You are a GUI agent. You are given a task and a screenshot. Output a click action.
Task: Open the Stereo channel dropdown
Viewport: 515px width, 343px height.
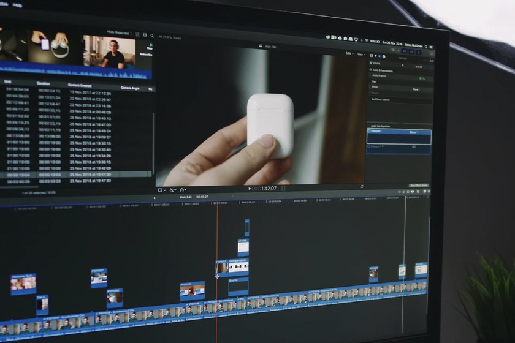coord(414,132)
